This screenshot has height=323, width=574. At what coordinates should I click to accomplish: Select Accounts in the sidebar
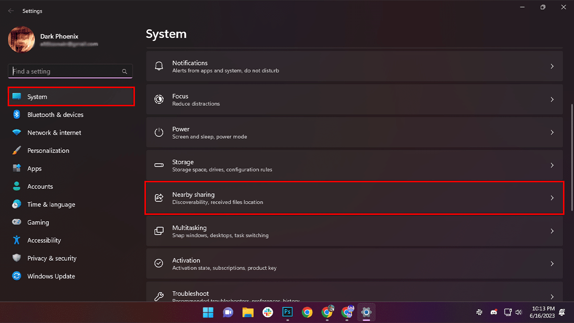40,187
